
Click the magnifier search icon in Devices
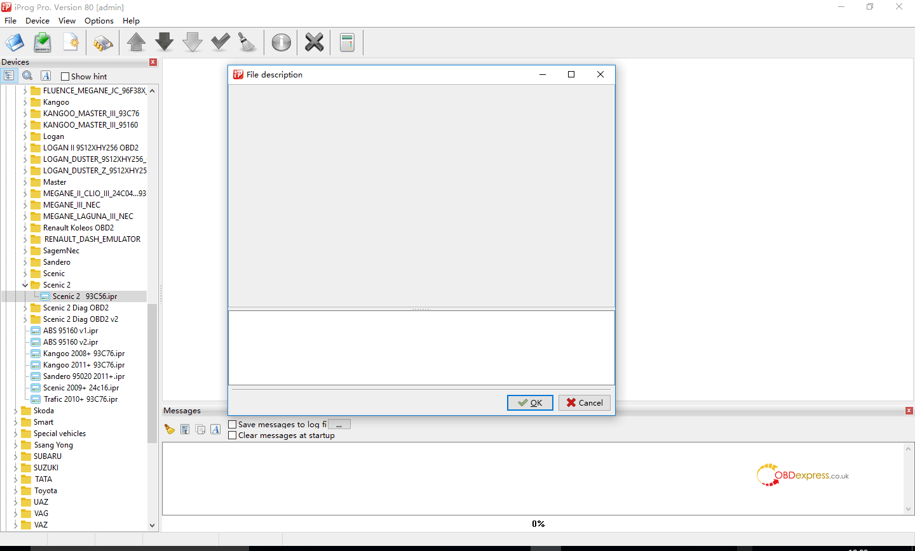click(x=27, y=76)
